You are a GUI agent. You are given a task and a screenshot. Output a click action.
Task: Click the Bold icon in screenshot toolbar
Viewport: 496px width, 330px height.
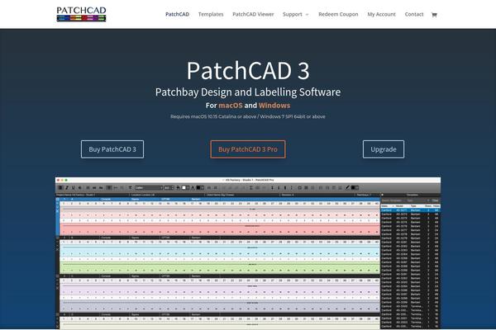click(x=60, y=187)
